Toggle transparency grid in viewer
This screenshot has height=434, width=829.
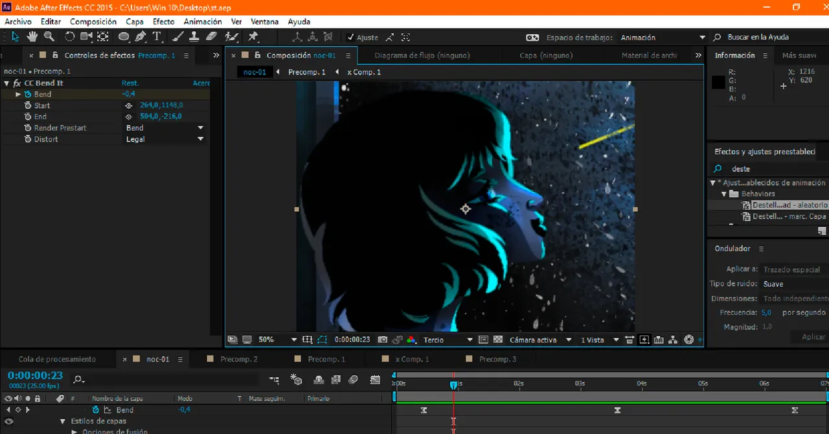click(x=498, y=339)
